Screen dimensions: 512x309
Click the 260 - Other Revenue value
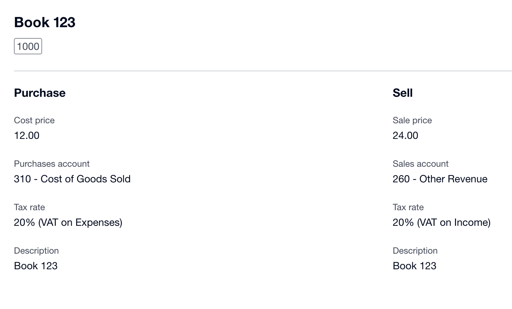tap(440, 179)
